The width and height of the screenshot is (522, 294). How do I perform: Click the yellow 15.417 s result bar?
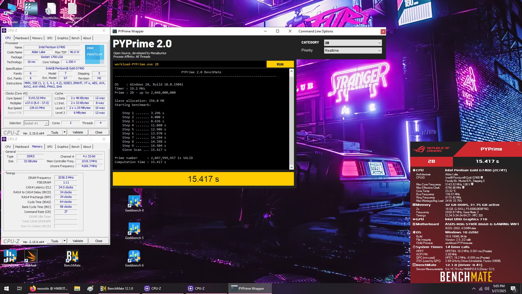(203, 179)
